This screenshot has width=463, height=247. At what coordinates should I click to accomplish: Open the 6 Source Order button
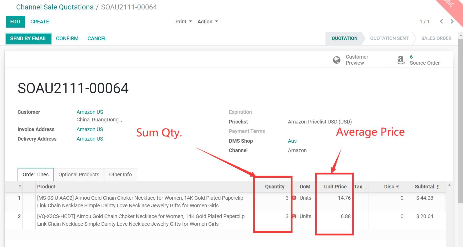tap(421, 60)
